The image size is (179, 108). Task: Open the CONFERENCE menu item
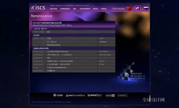click(65, 9)
